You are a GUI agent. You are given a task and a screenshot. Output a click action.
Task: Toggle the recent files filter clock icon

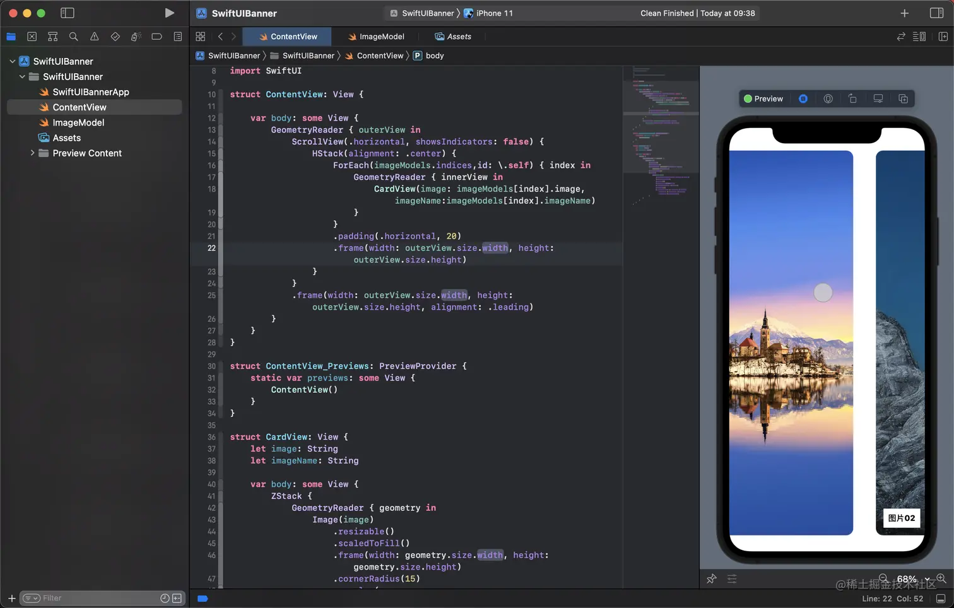[x=165, y=598]
